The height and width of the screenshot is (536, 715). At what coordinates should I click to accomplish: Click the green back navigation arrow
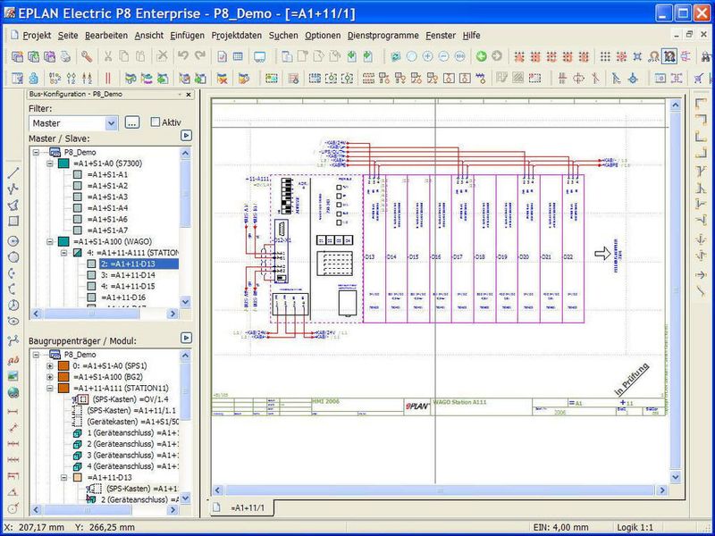click(481, 56)
